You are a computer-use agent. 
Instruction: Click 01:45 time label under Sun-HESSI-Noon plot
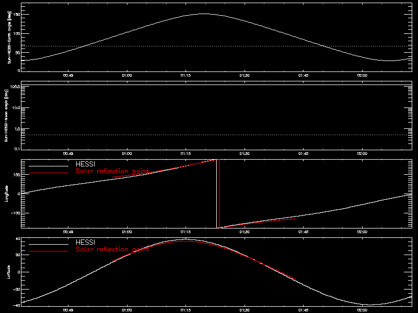pos(304,154)
